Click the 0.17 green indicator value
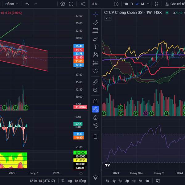Screen dimensions: 185x185 pyautogui.click(x=78, y=124)
